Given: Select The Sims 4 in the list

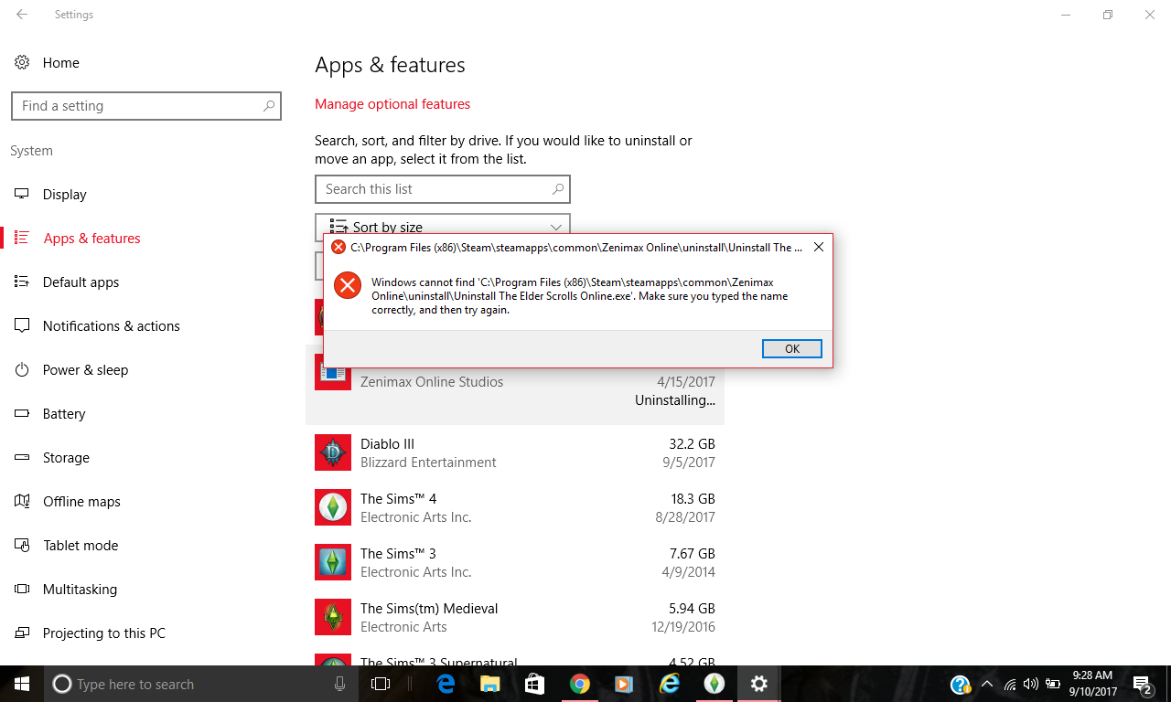Looking at the screenshot, I should [515, 507].
